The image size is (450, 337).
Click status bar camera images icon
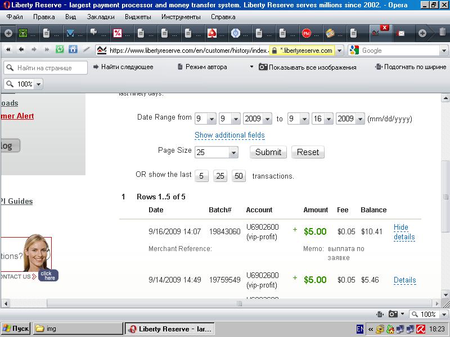(393, 314)
